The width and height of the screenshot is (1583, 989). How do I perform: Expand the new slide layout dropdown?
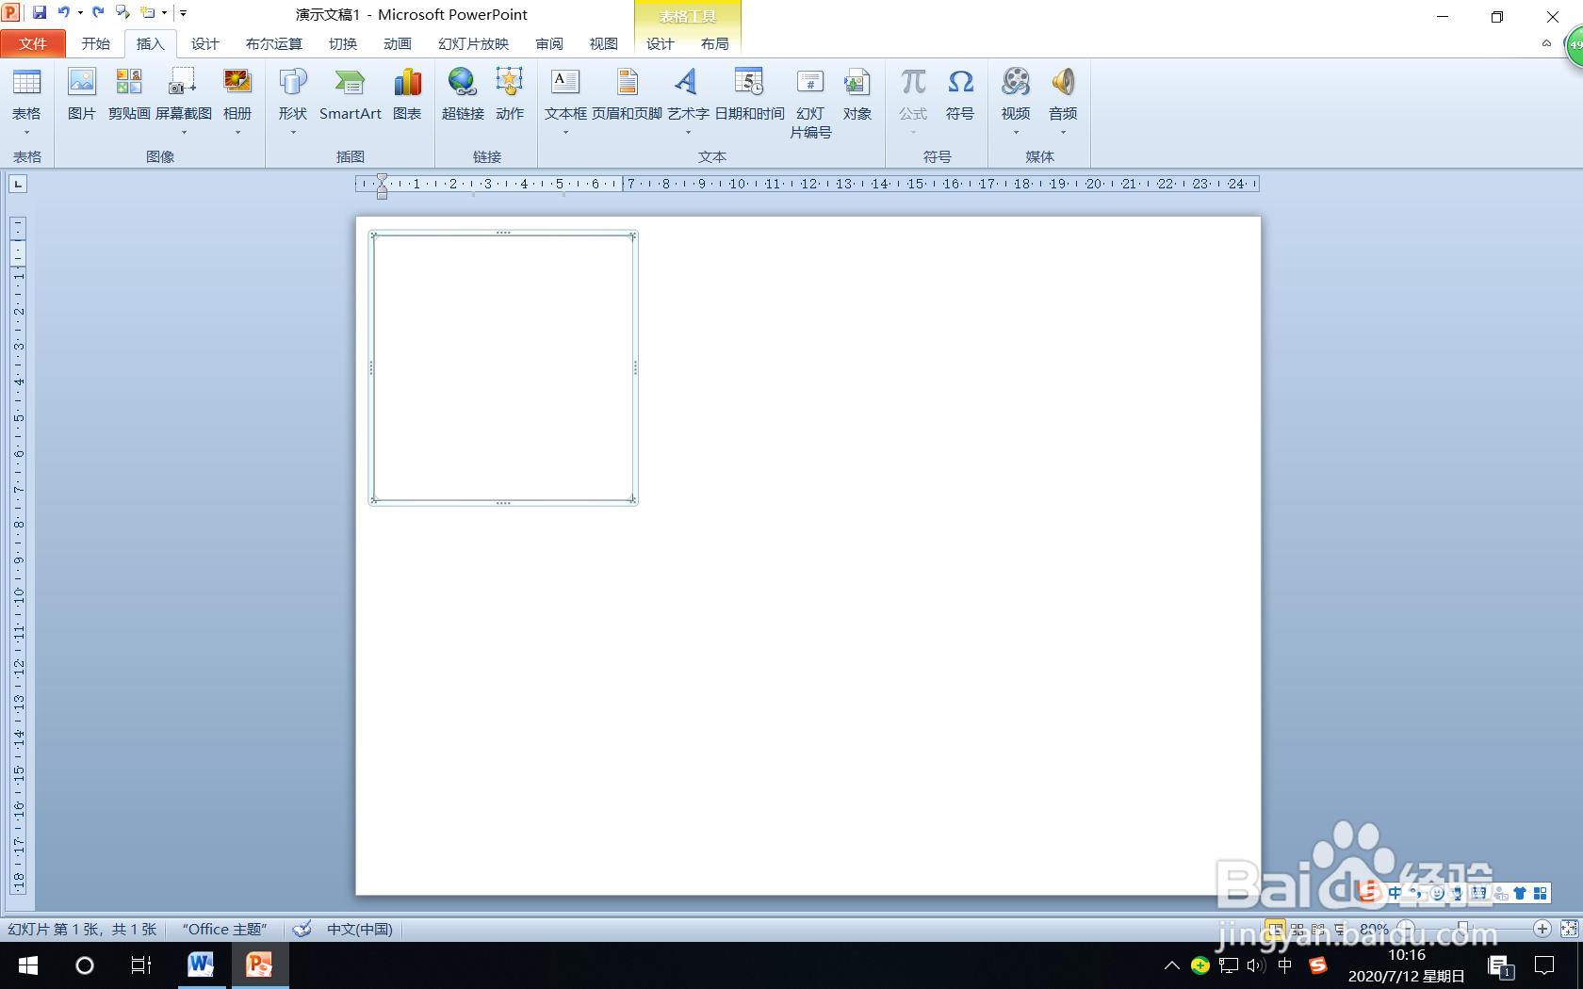tap(164, 13)
